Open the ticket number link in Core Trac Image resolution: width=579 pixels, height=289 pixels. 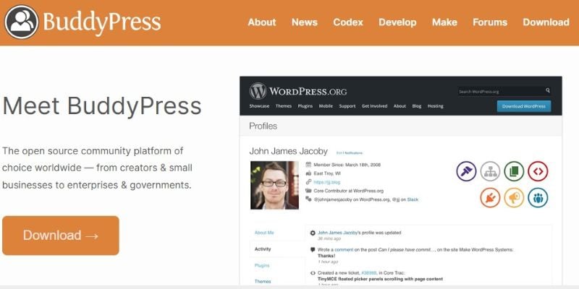[x=368, y=273]
